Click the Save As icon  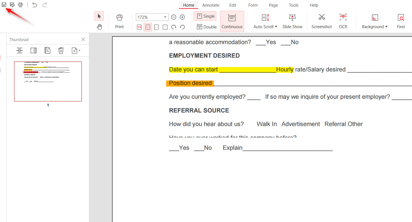(x=12, y=5)
